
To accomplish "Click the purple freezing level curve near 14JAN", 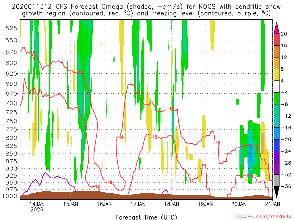I will point(45,173).
